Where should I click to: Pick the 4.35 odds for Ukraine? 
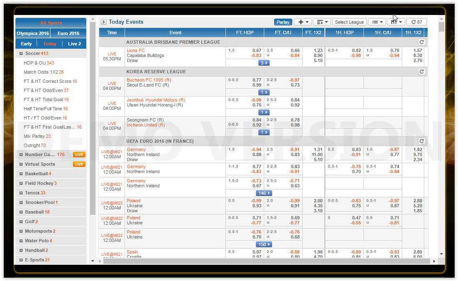coord(318,206)
